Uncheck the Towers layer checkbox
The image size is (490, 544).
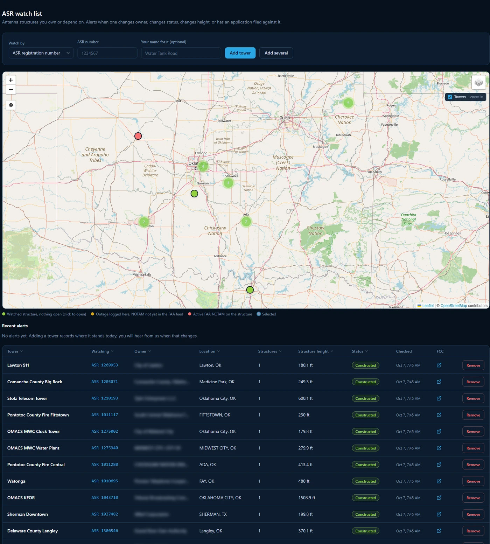450,97
